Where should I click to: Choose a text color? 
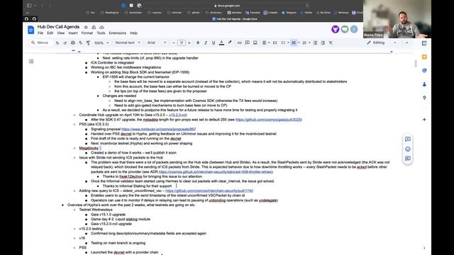(221, 42)
